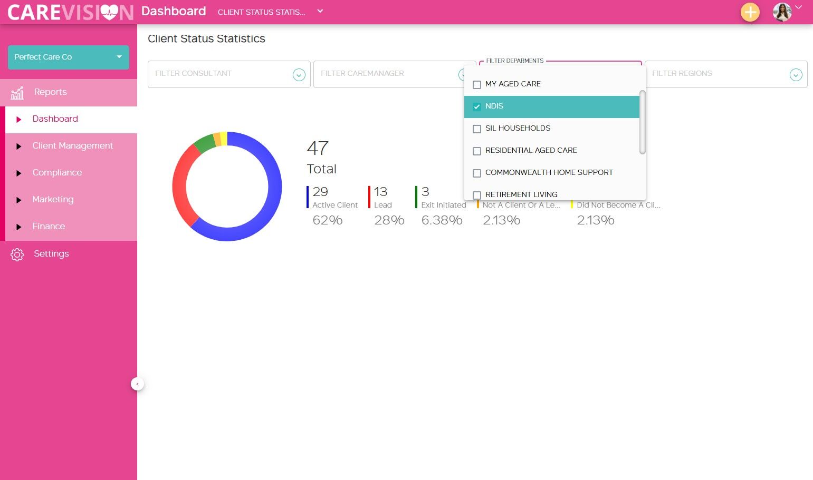Click the CareVision logo
Viewport: 813px width, 480px height.
(70, 12)
